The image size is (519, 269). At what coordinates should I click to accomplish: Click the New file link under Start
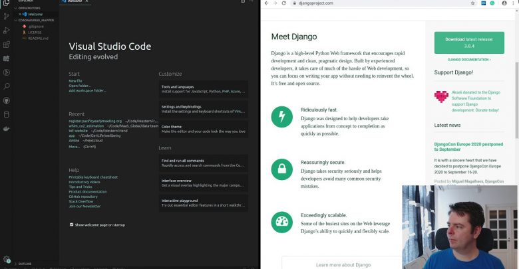75,81
